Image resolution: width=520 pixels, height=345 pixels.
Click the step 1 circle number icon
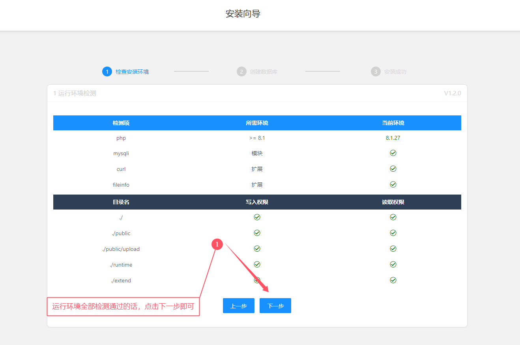pyautogui.click(x=107, y=72)
